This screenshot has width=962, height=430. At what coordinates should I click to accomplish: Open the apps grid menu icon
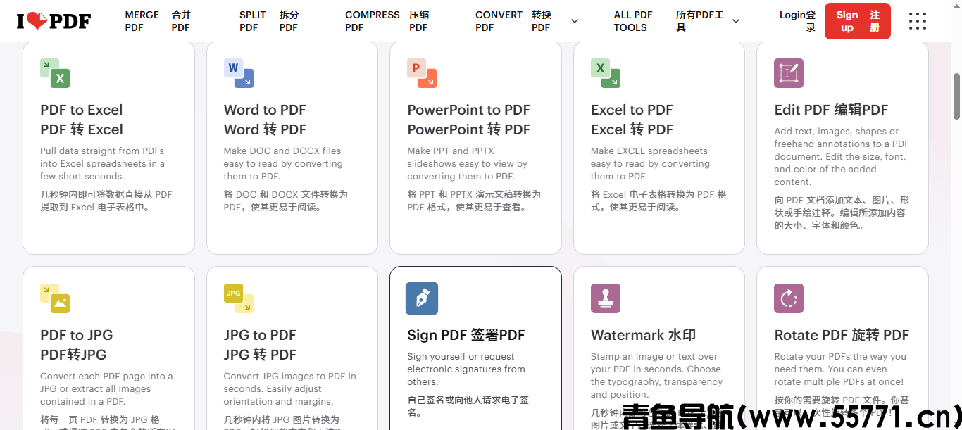tap(918, 21)
